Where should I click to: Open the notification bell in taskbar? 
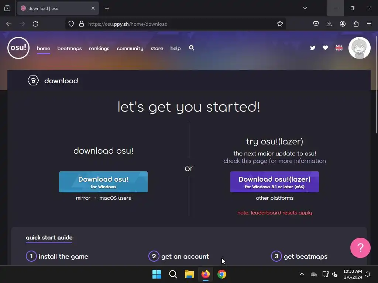click(x=368, y=274)
